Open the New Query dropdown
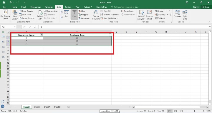Image resolution: width=212 pixels, height=113 pixels. pos(15,15)
